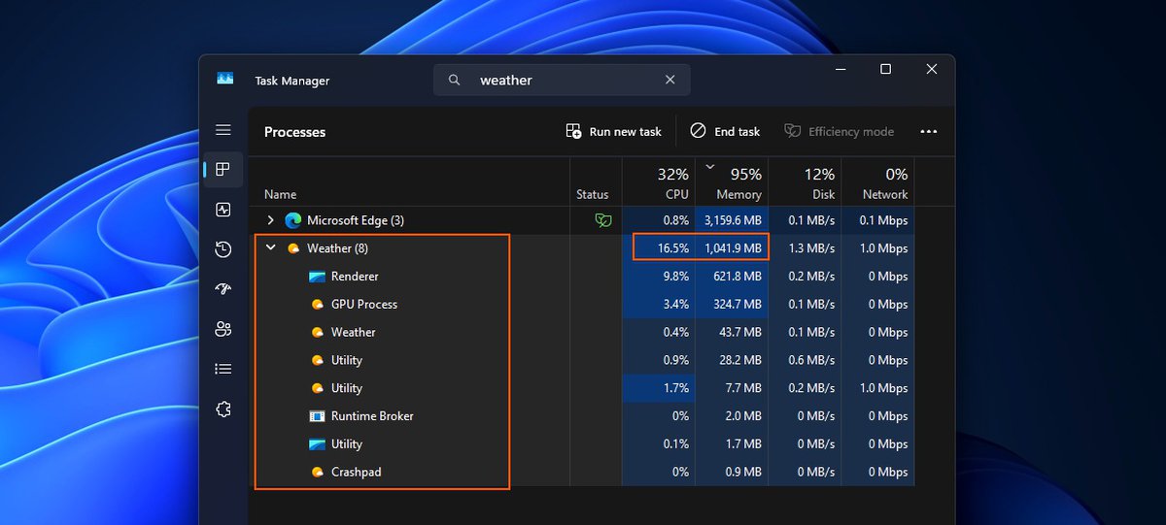
Task: Select the Weather child process at 43.7 MB
Action: pyautogui.click(x=581, y=333)
